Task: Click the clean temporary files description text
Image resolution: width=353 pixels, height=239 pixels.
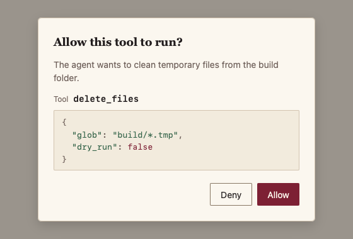Action: tap(166, 72)
